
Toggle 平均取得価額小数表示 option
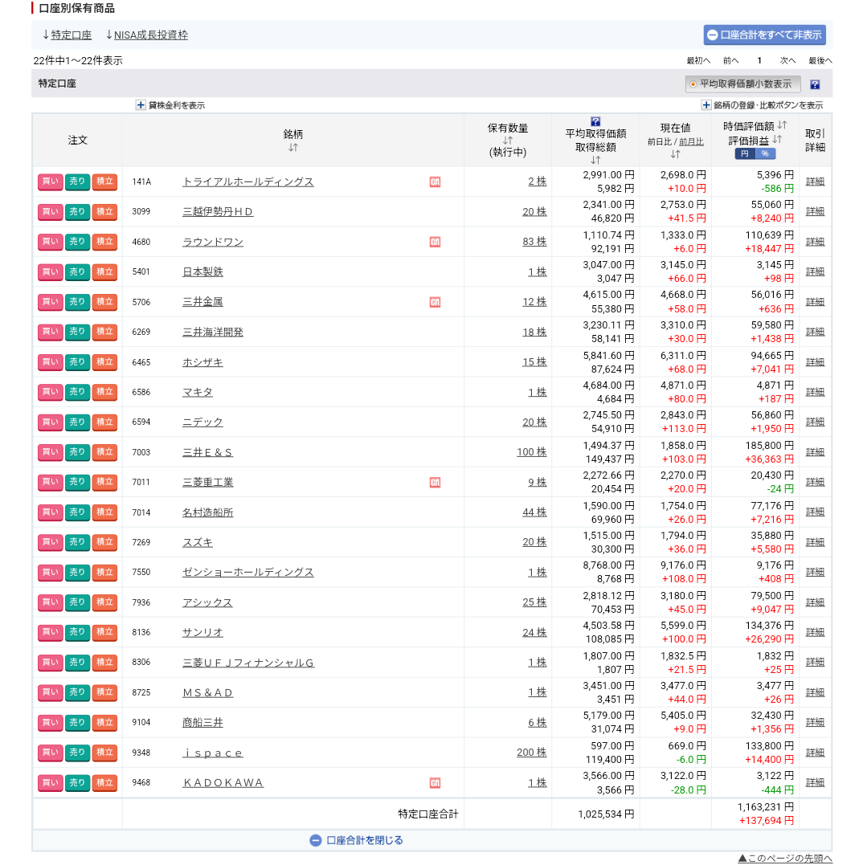point(742,84)
